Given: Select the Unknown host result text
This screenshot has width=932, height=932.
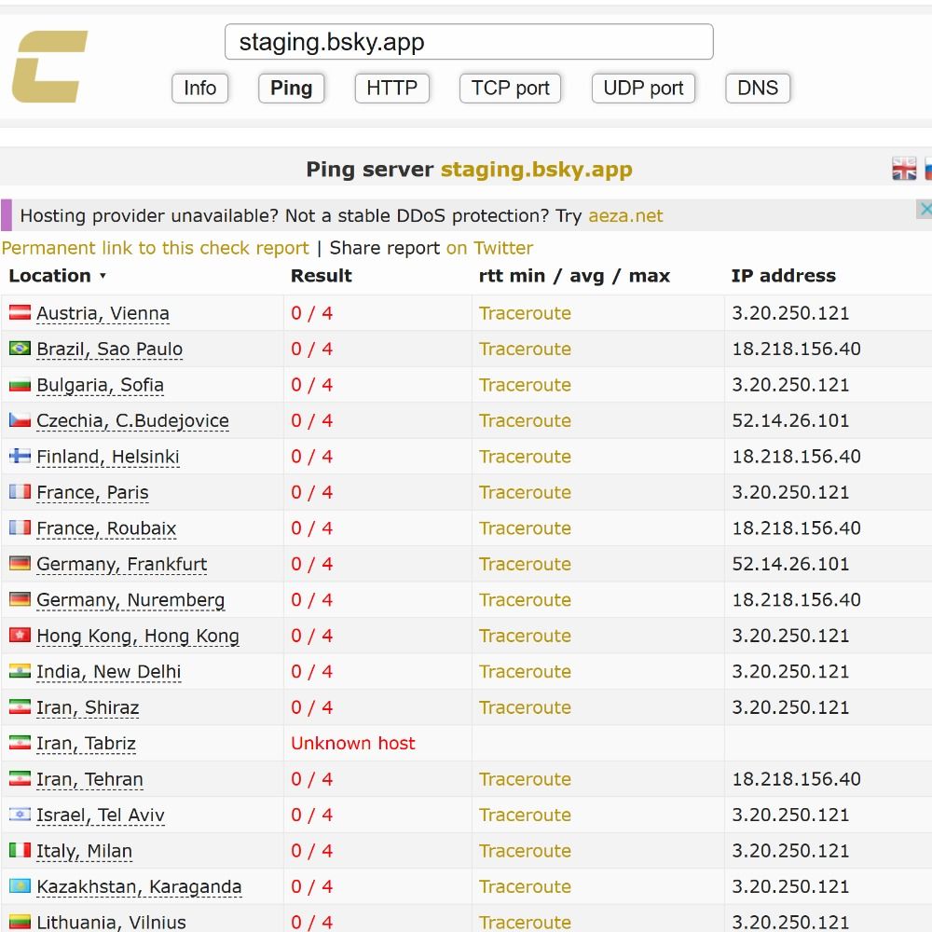Looking at the screenshot, I should [353, 743].
